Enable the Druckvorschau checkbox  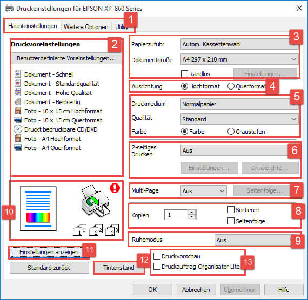[x=157, y=256]
